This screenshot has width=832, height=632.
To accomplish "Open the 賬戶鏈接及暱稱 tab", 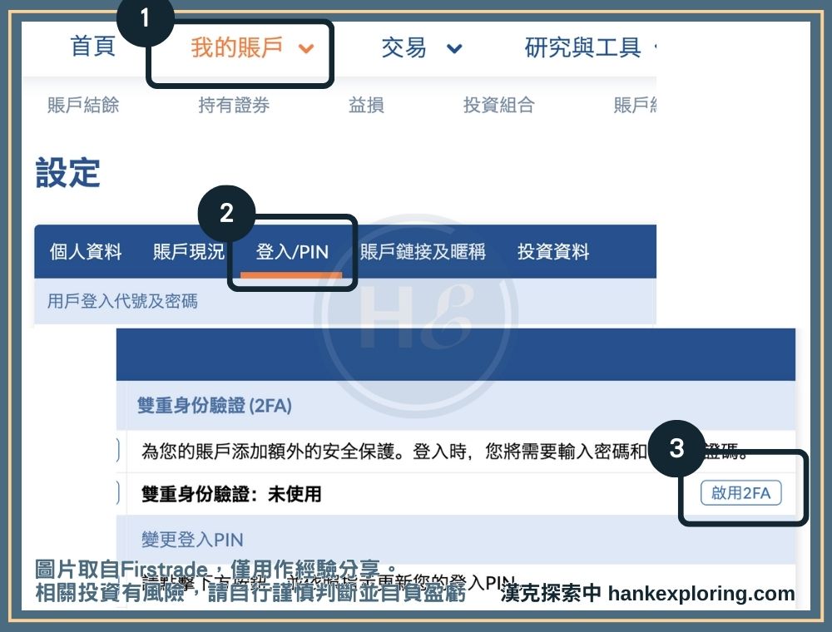I will [x=423, y=252].
